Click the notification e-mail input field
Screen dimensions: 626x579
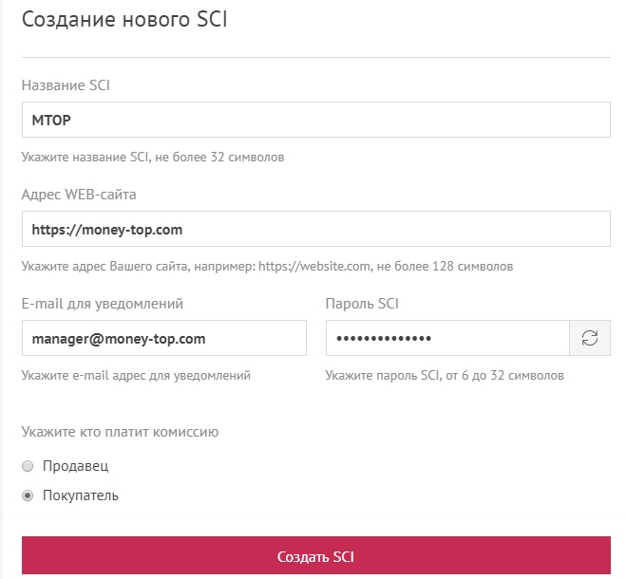163,338
